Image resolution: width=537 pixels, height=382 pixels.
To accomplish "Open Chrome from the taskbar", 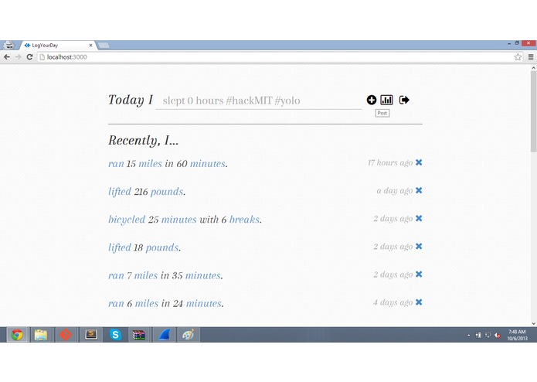I will 17,334.
